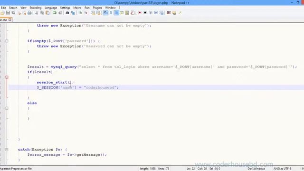Image resolution: width=304 pixels, height=171 pixels.
Task: Click the 'Ln : 22' status text
Action: tap(190, 169)
